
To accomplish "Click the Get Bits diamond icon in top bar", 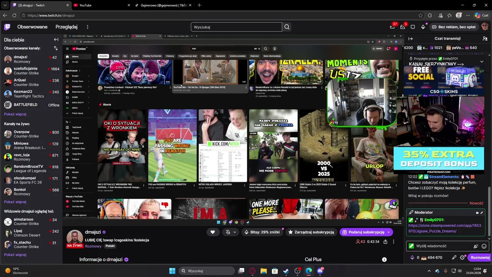I will [x=423, y=27].
